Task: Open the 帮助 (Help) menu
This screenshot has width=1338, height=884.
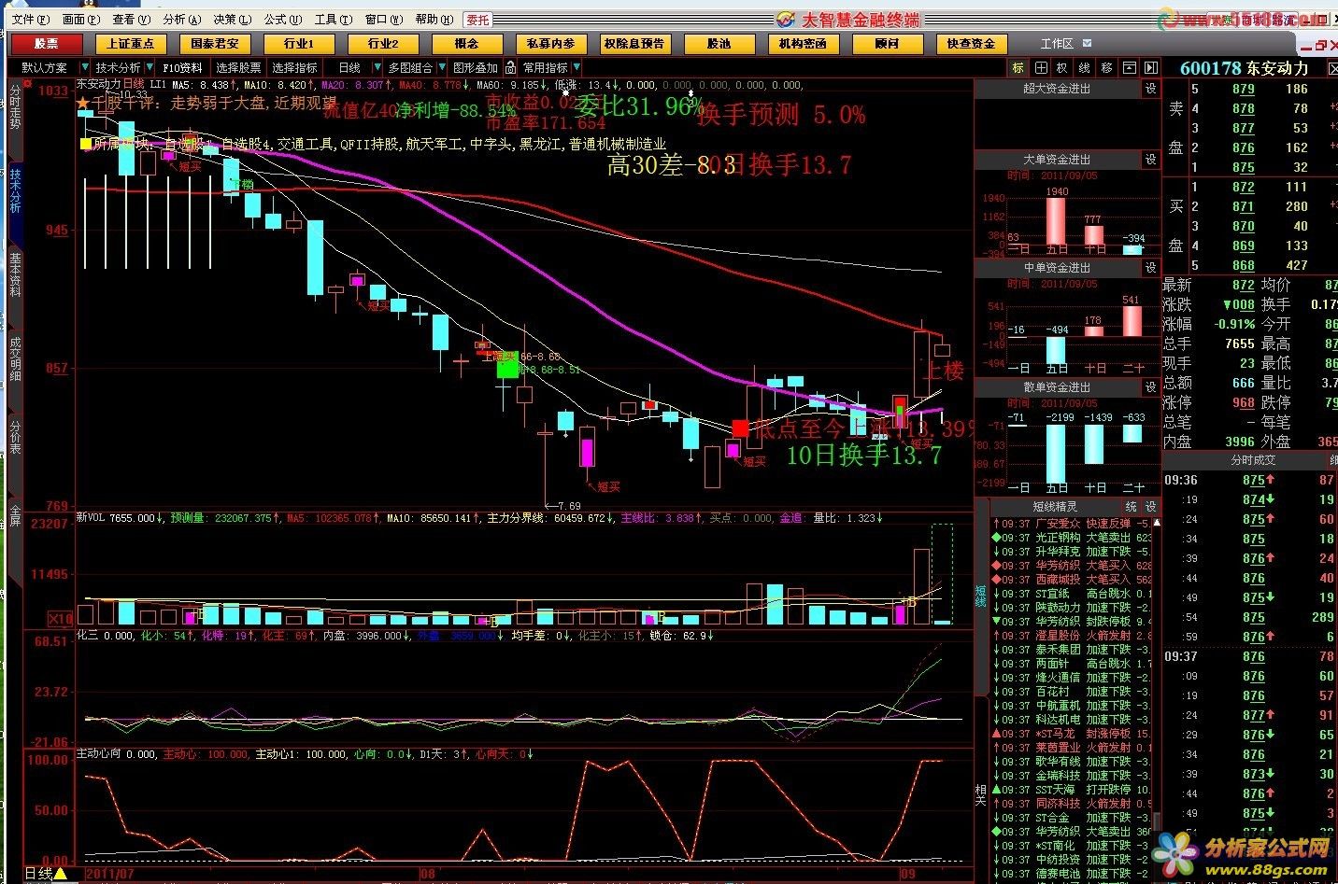Action: point(433,19)
